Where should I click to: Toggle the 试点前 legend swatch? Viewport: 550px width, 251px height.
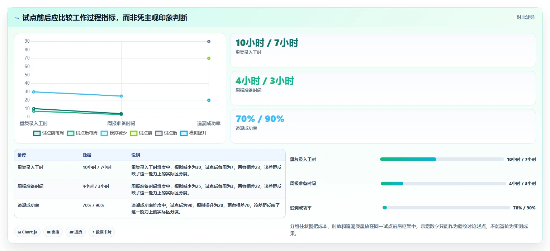(x=134, y=133)
